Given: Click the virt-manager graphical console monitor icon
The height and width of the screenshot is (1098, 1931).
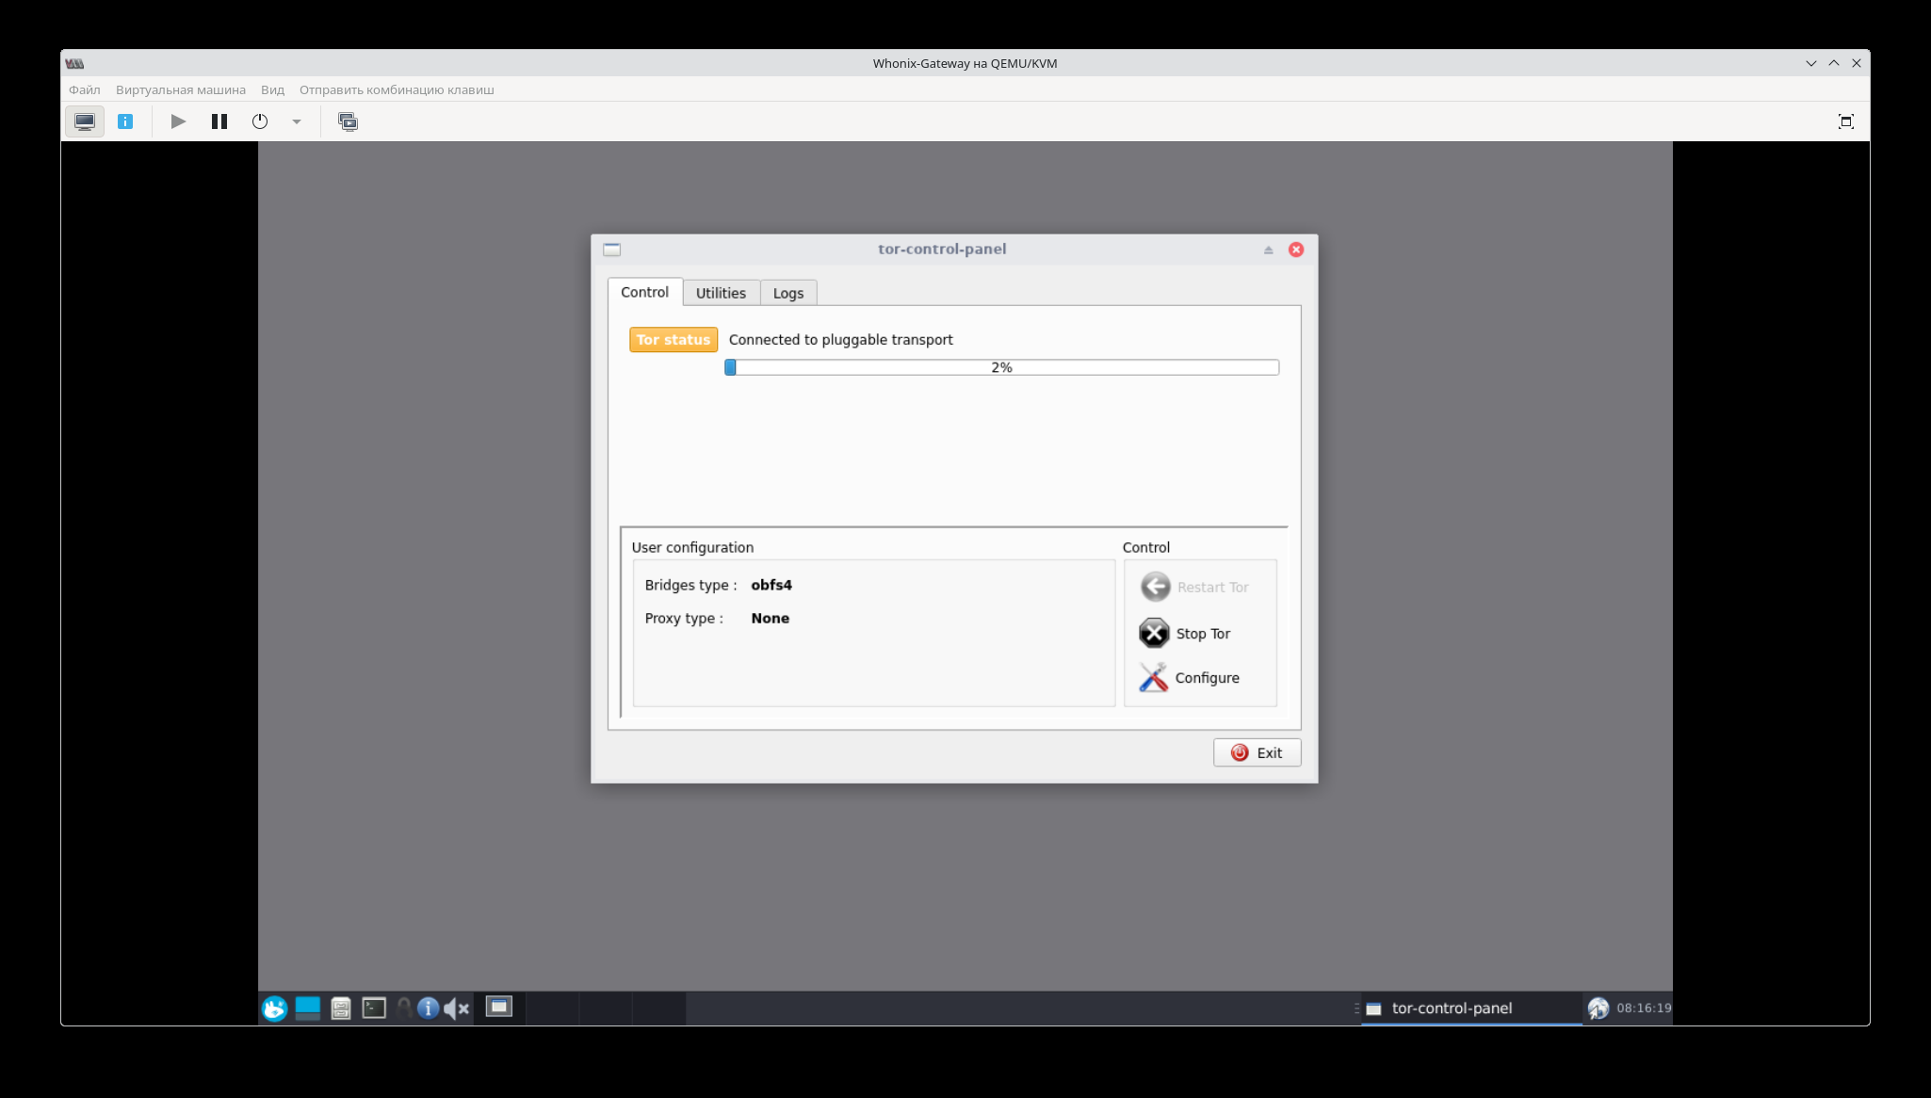Looking at the screenshot, I should click(x=85, y=121).
